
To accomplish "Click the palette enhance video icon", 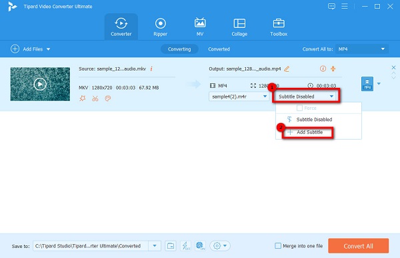I will (108, 98).
